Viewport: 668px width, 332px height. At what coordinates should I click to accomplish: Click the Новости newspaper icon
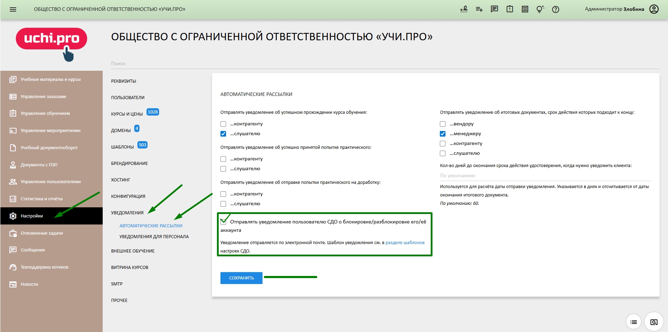(13, 284)
